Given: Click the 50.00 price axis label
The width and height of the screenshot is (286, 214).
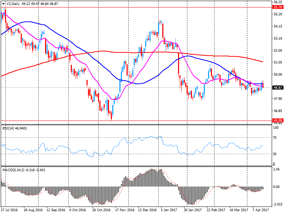Looking at the screenshot, I should [278, 74].
